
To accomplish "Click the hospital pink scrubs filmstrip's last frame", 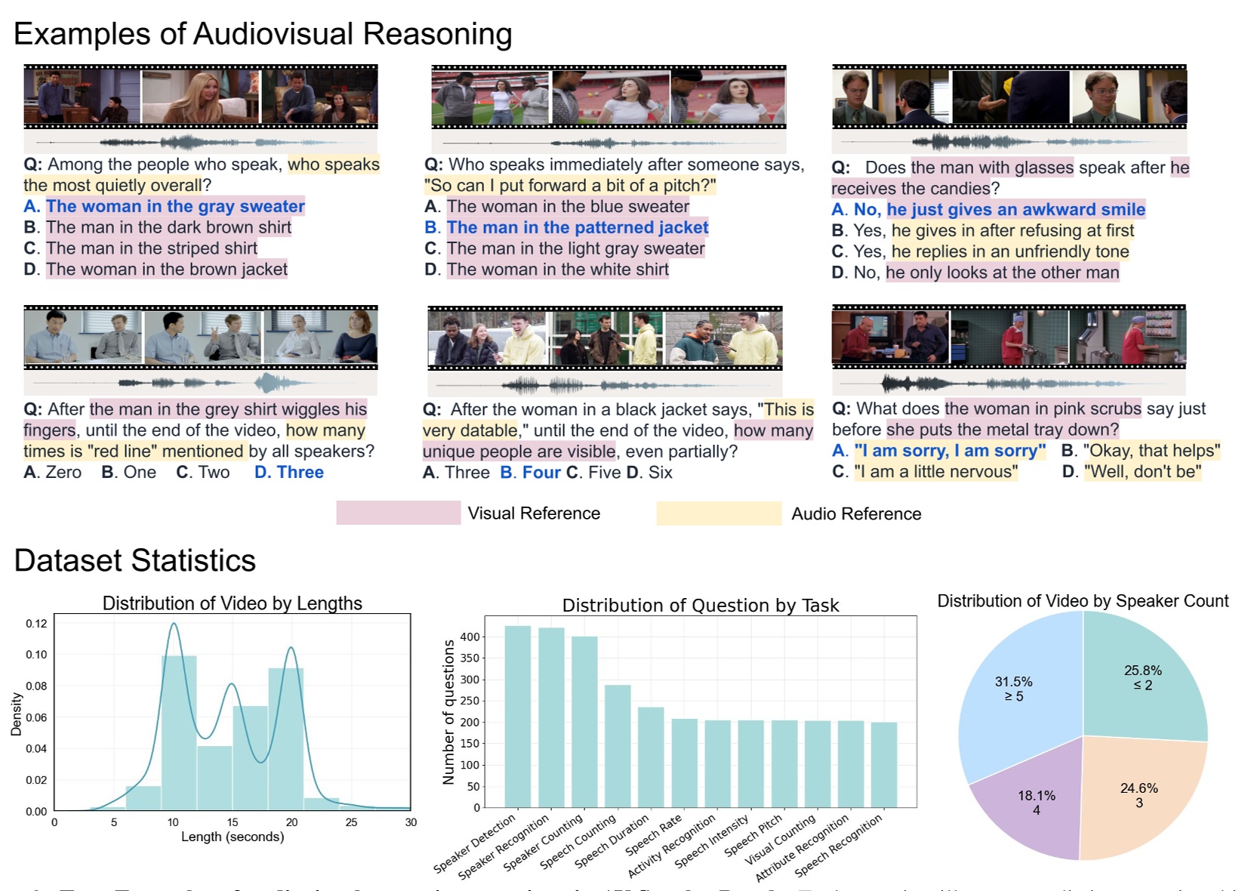I will pyautogui.click(x=1127, y=337).
